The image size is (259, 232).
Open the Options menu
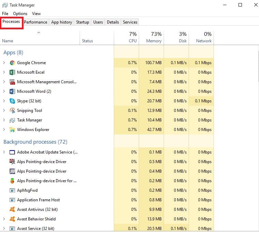point(20,14)
